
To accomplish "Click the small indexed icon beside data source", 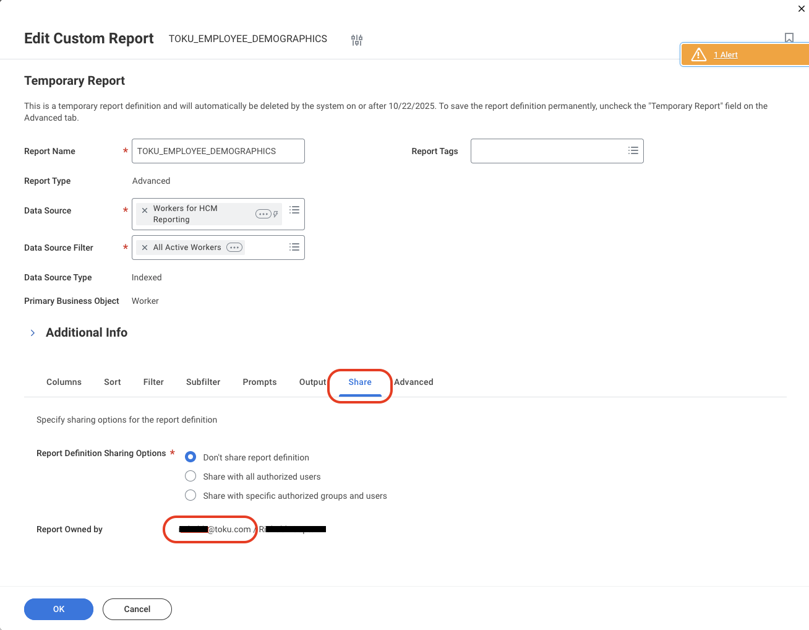I will pyautogui.click(x=276, y=214).
